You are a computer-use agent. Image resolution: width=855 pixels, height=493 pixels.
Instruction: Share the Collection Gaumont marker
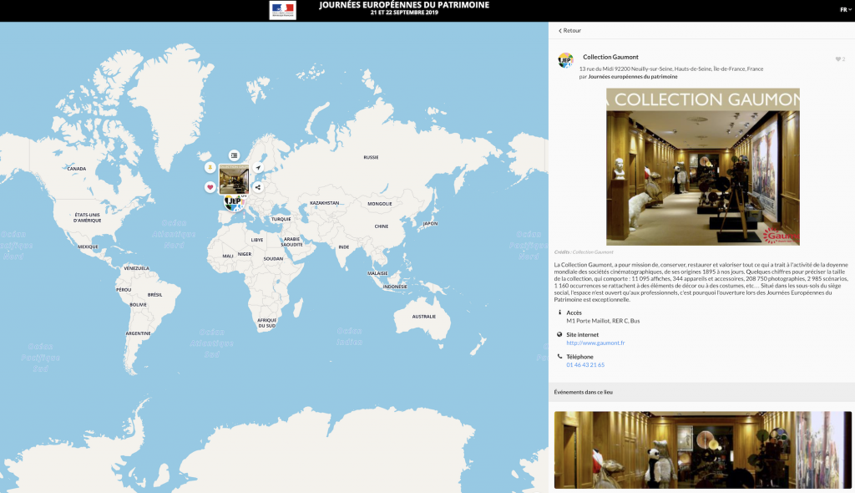(x=258, y=187)
